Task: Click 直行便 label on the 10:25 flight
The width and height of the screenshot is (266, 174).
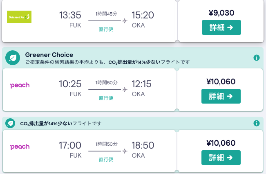Action: 106,98
